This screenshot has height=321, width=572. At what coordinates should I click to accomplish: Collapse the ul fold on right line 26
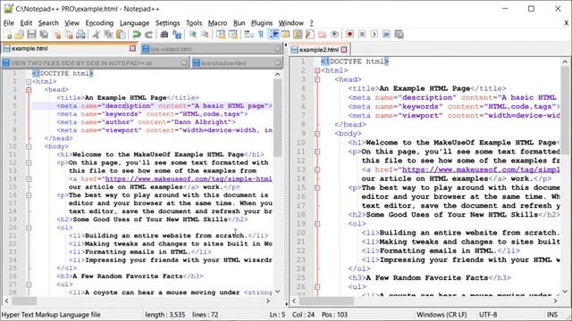click(317, 287)
